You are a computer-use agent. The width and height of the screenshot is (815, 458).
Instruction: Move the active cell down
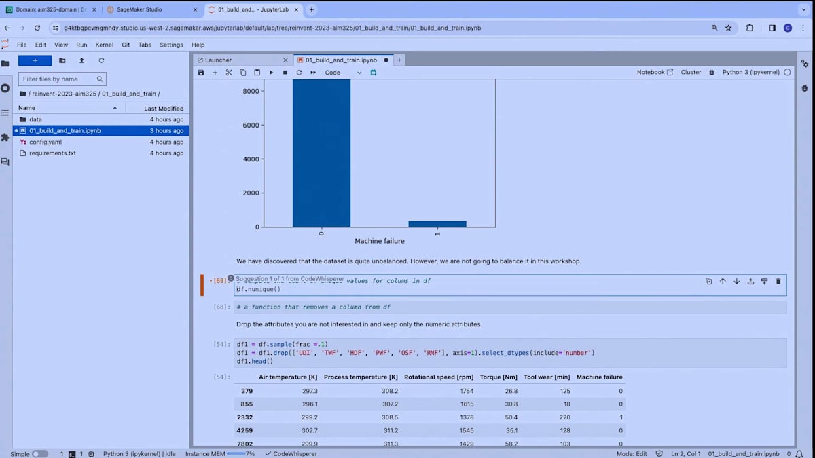736,281
